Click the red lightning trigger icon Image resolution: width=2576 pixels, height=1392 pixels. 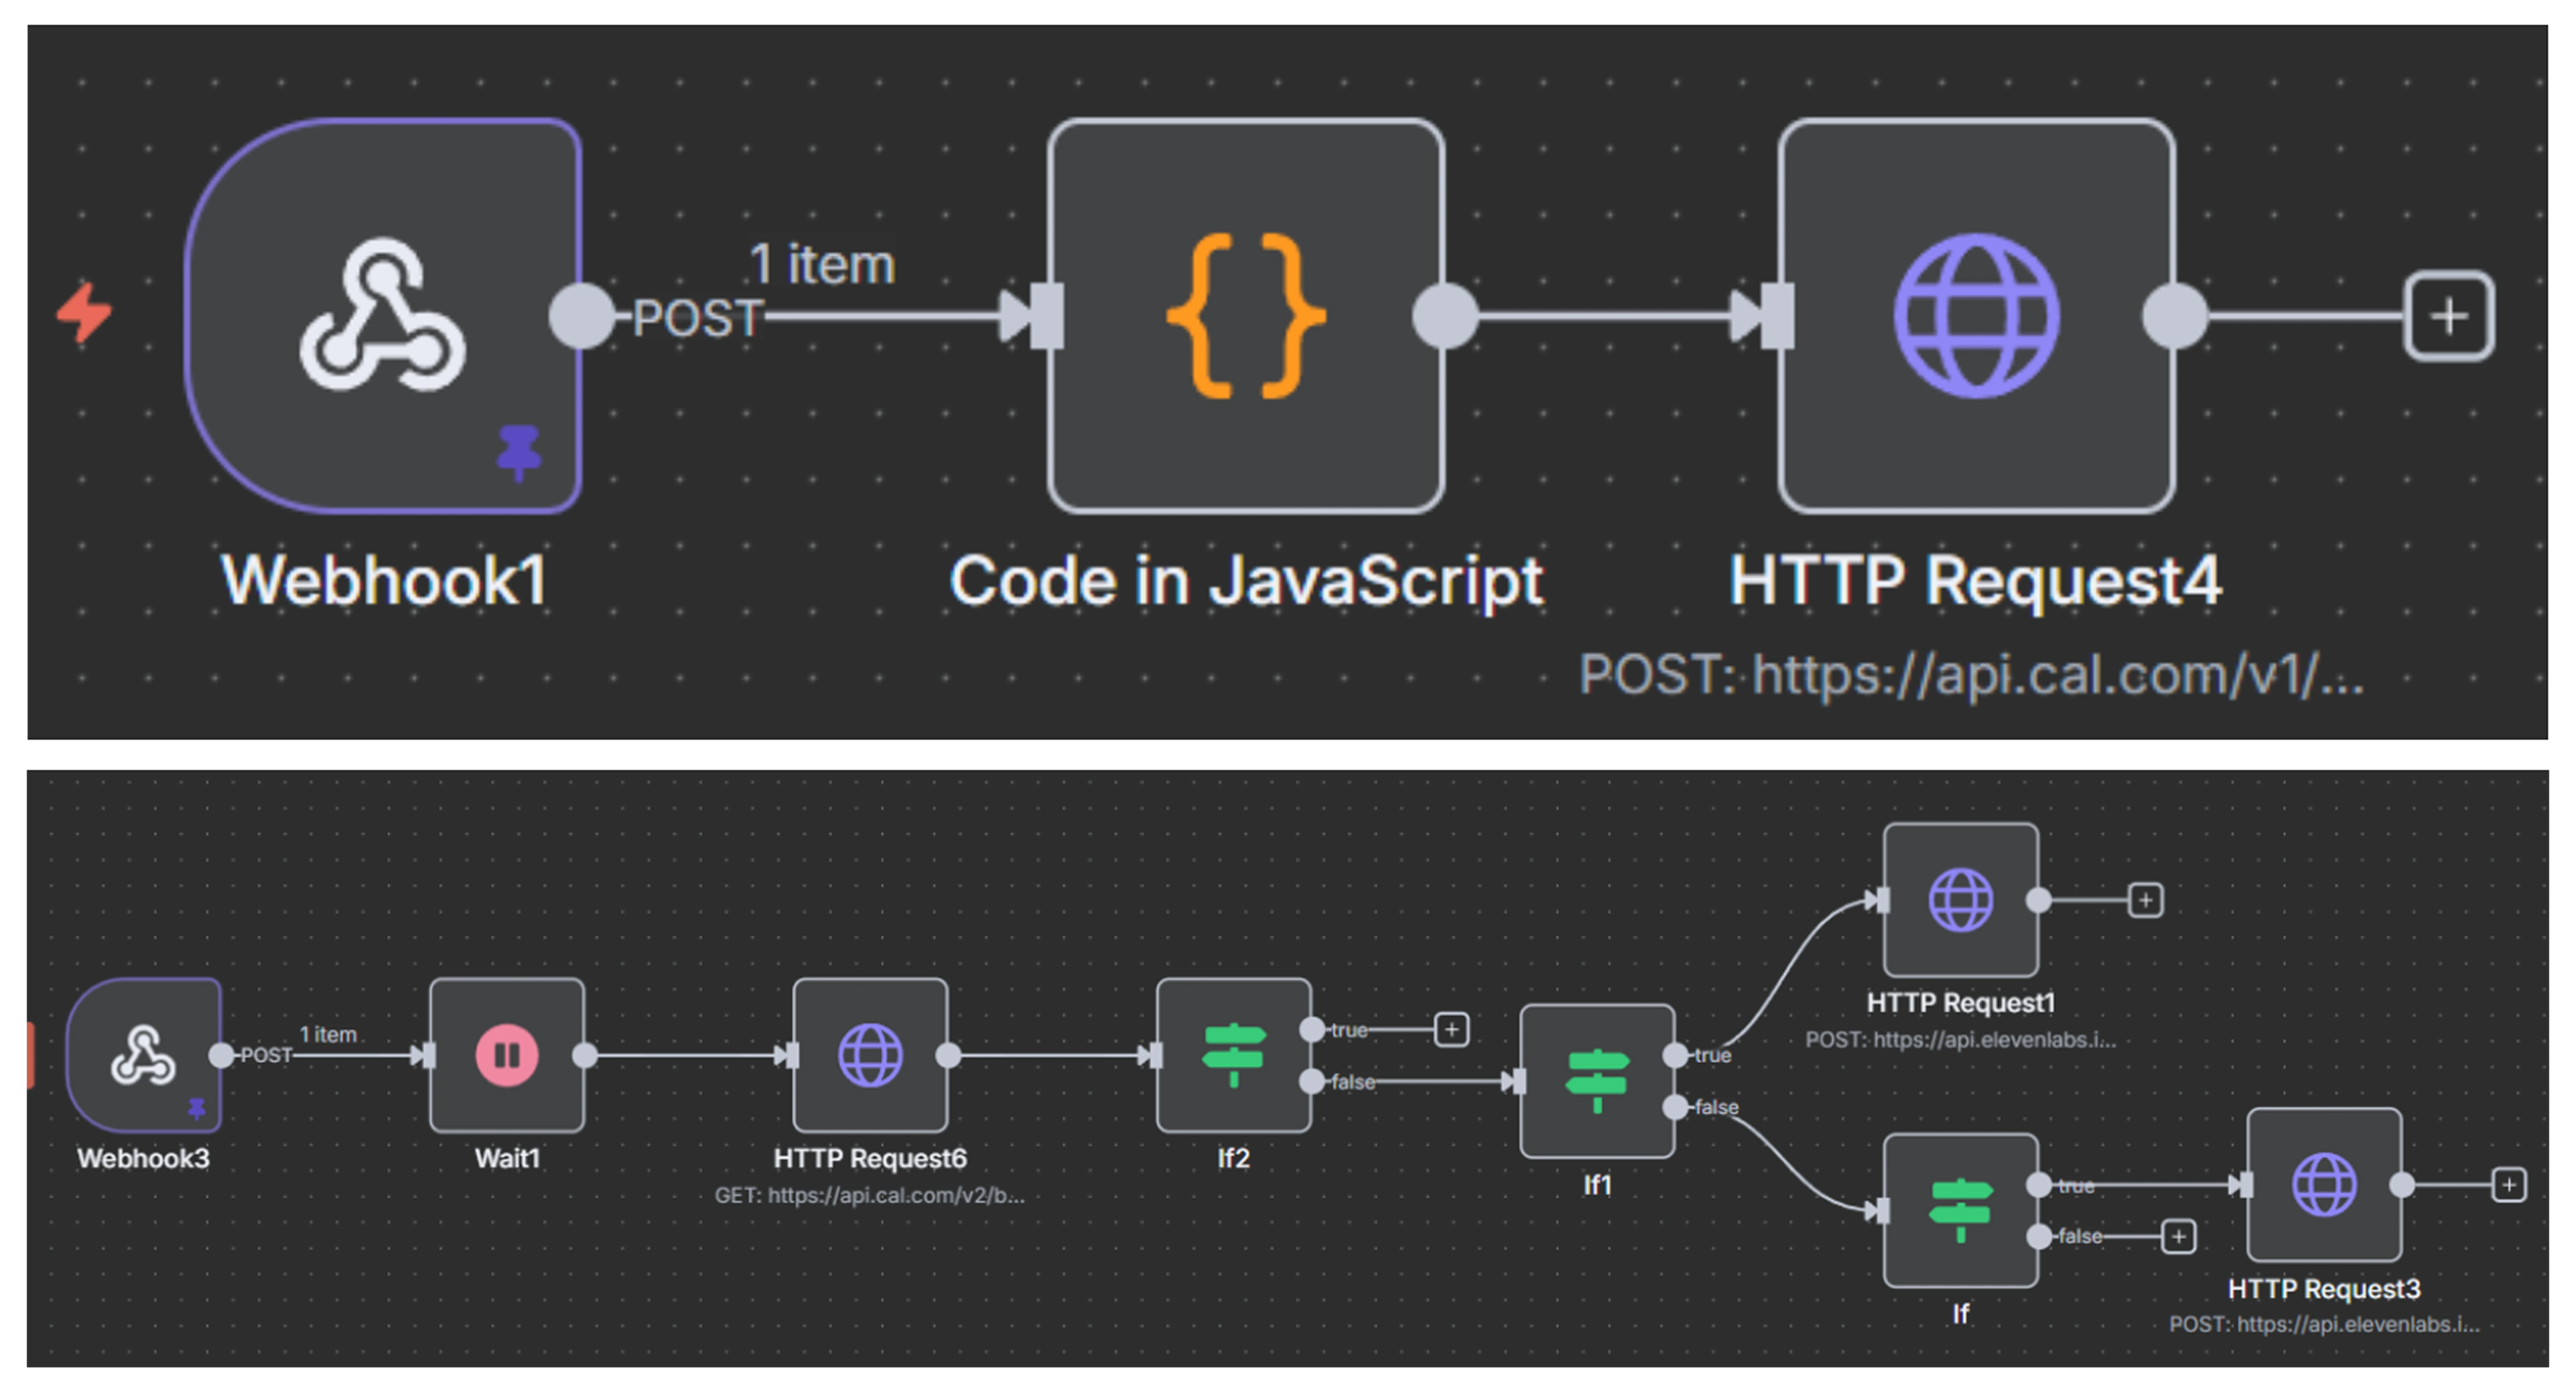(x=84, y=313)
